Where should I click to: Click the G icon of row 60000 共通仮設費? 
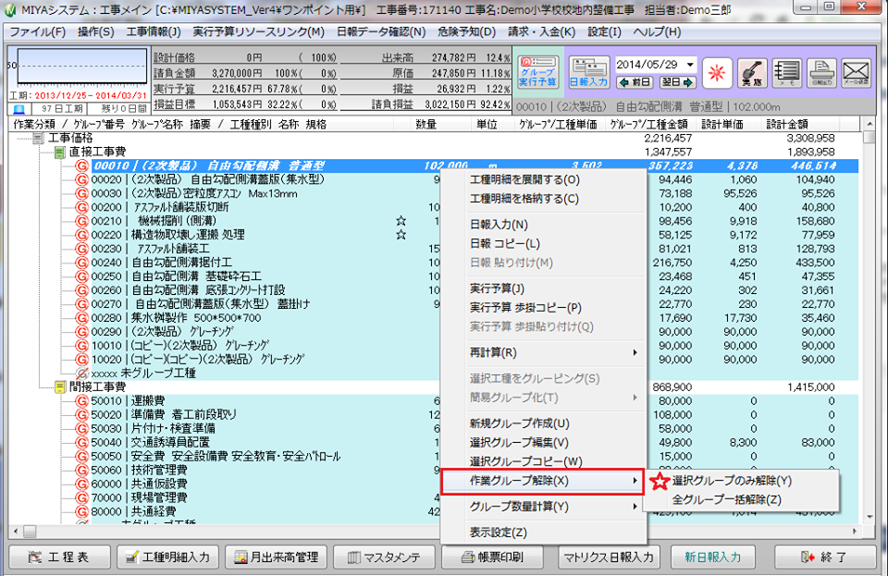click(x=82, y=484)
